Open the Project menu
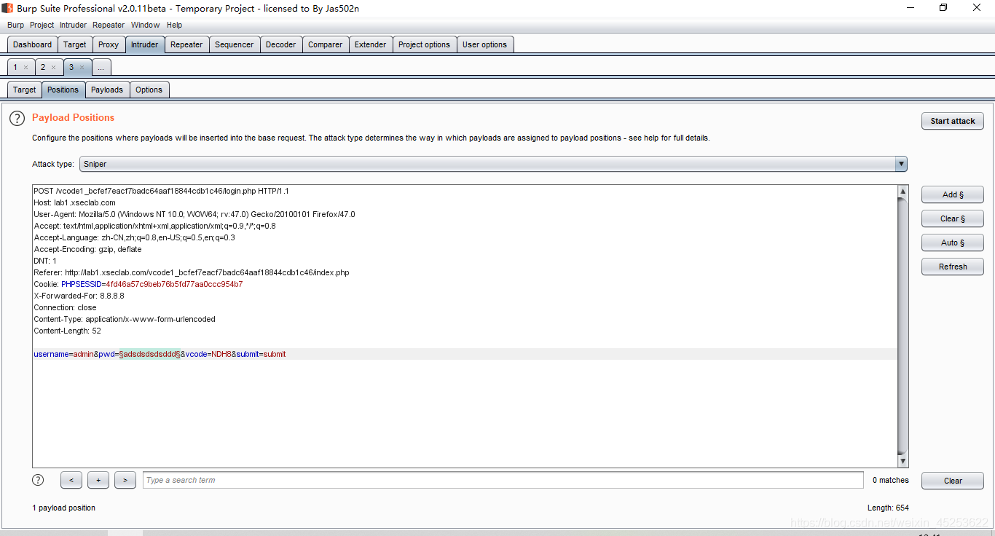This screenshot has width=995, height=536. tap(42, 25)
